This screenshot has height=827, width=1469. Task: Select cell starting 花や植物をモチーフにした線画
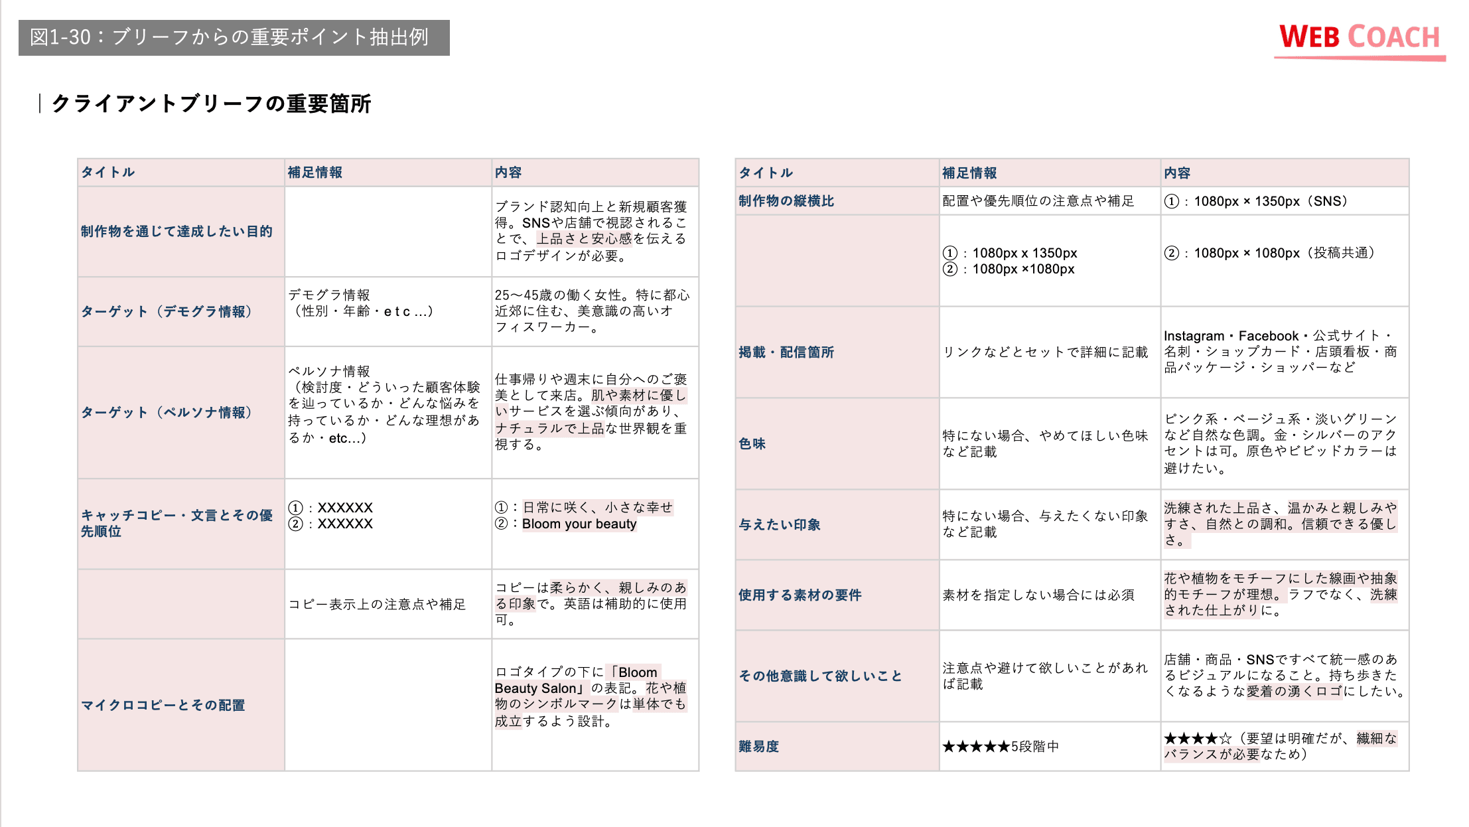1285,595
